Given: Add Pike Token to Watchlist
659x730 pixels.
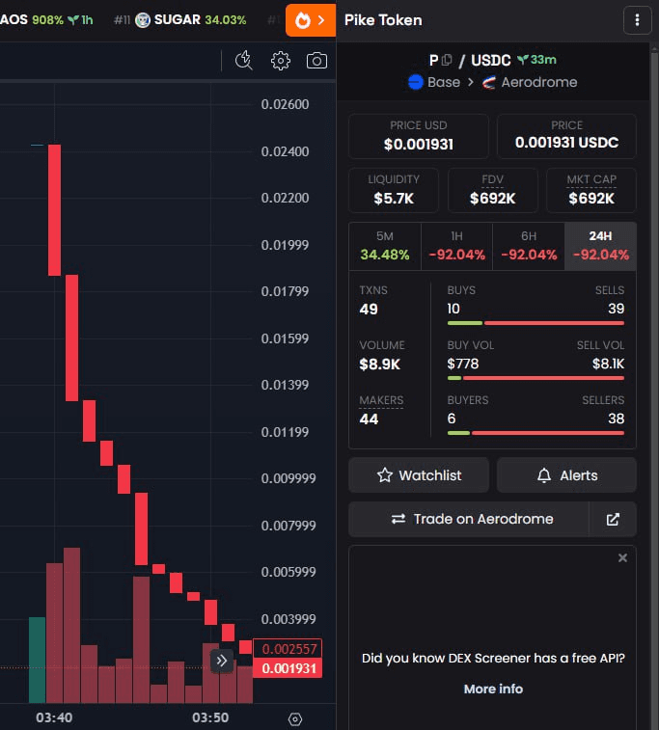Looking at the screenshot, I should [419, 475].
